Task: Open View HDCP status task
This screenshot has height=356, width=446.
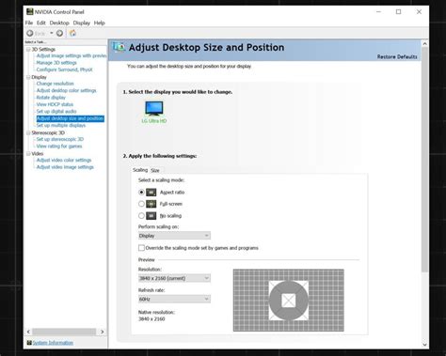Action: coord(55,104)
